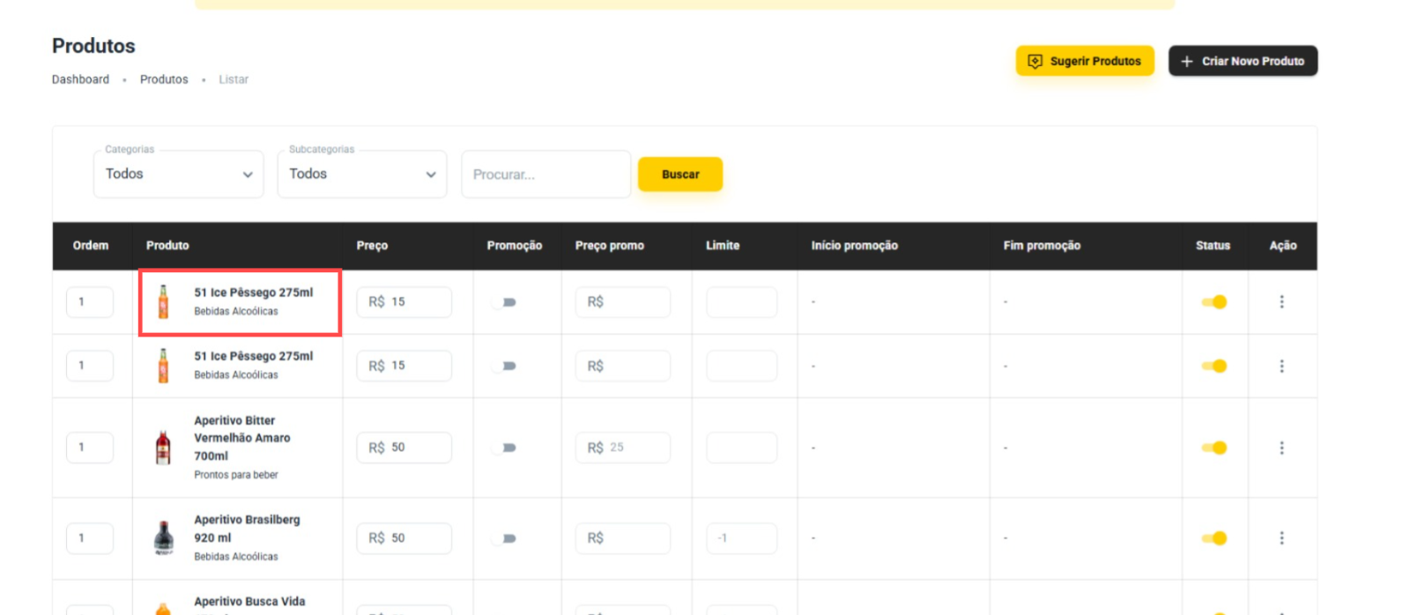
Task: Click the Promoção column header
Action: click(515, 246)
